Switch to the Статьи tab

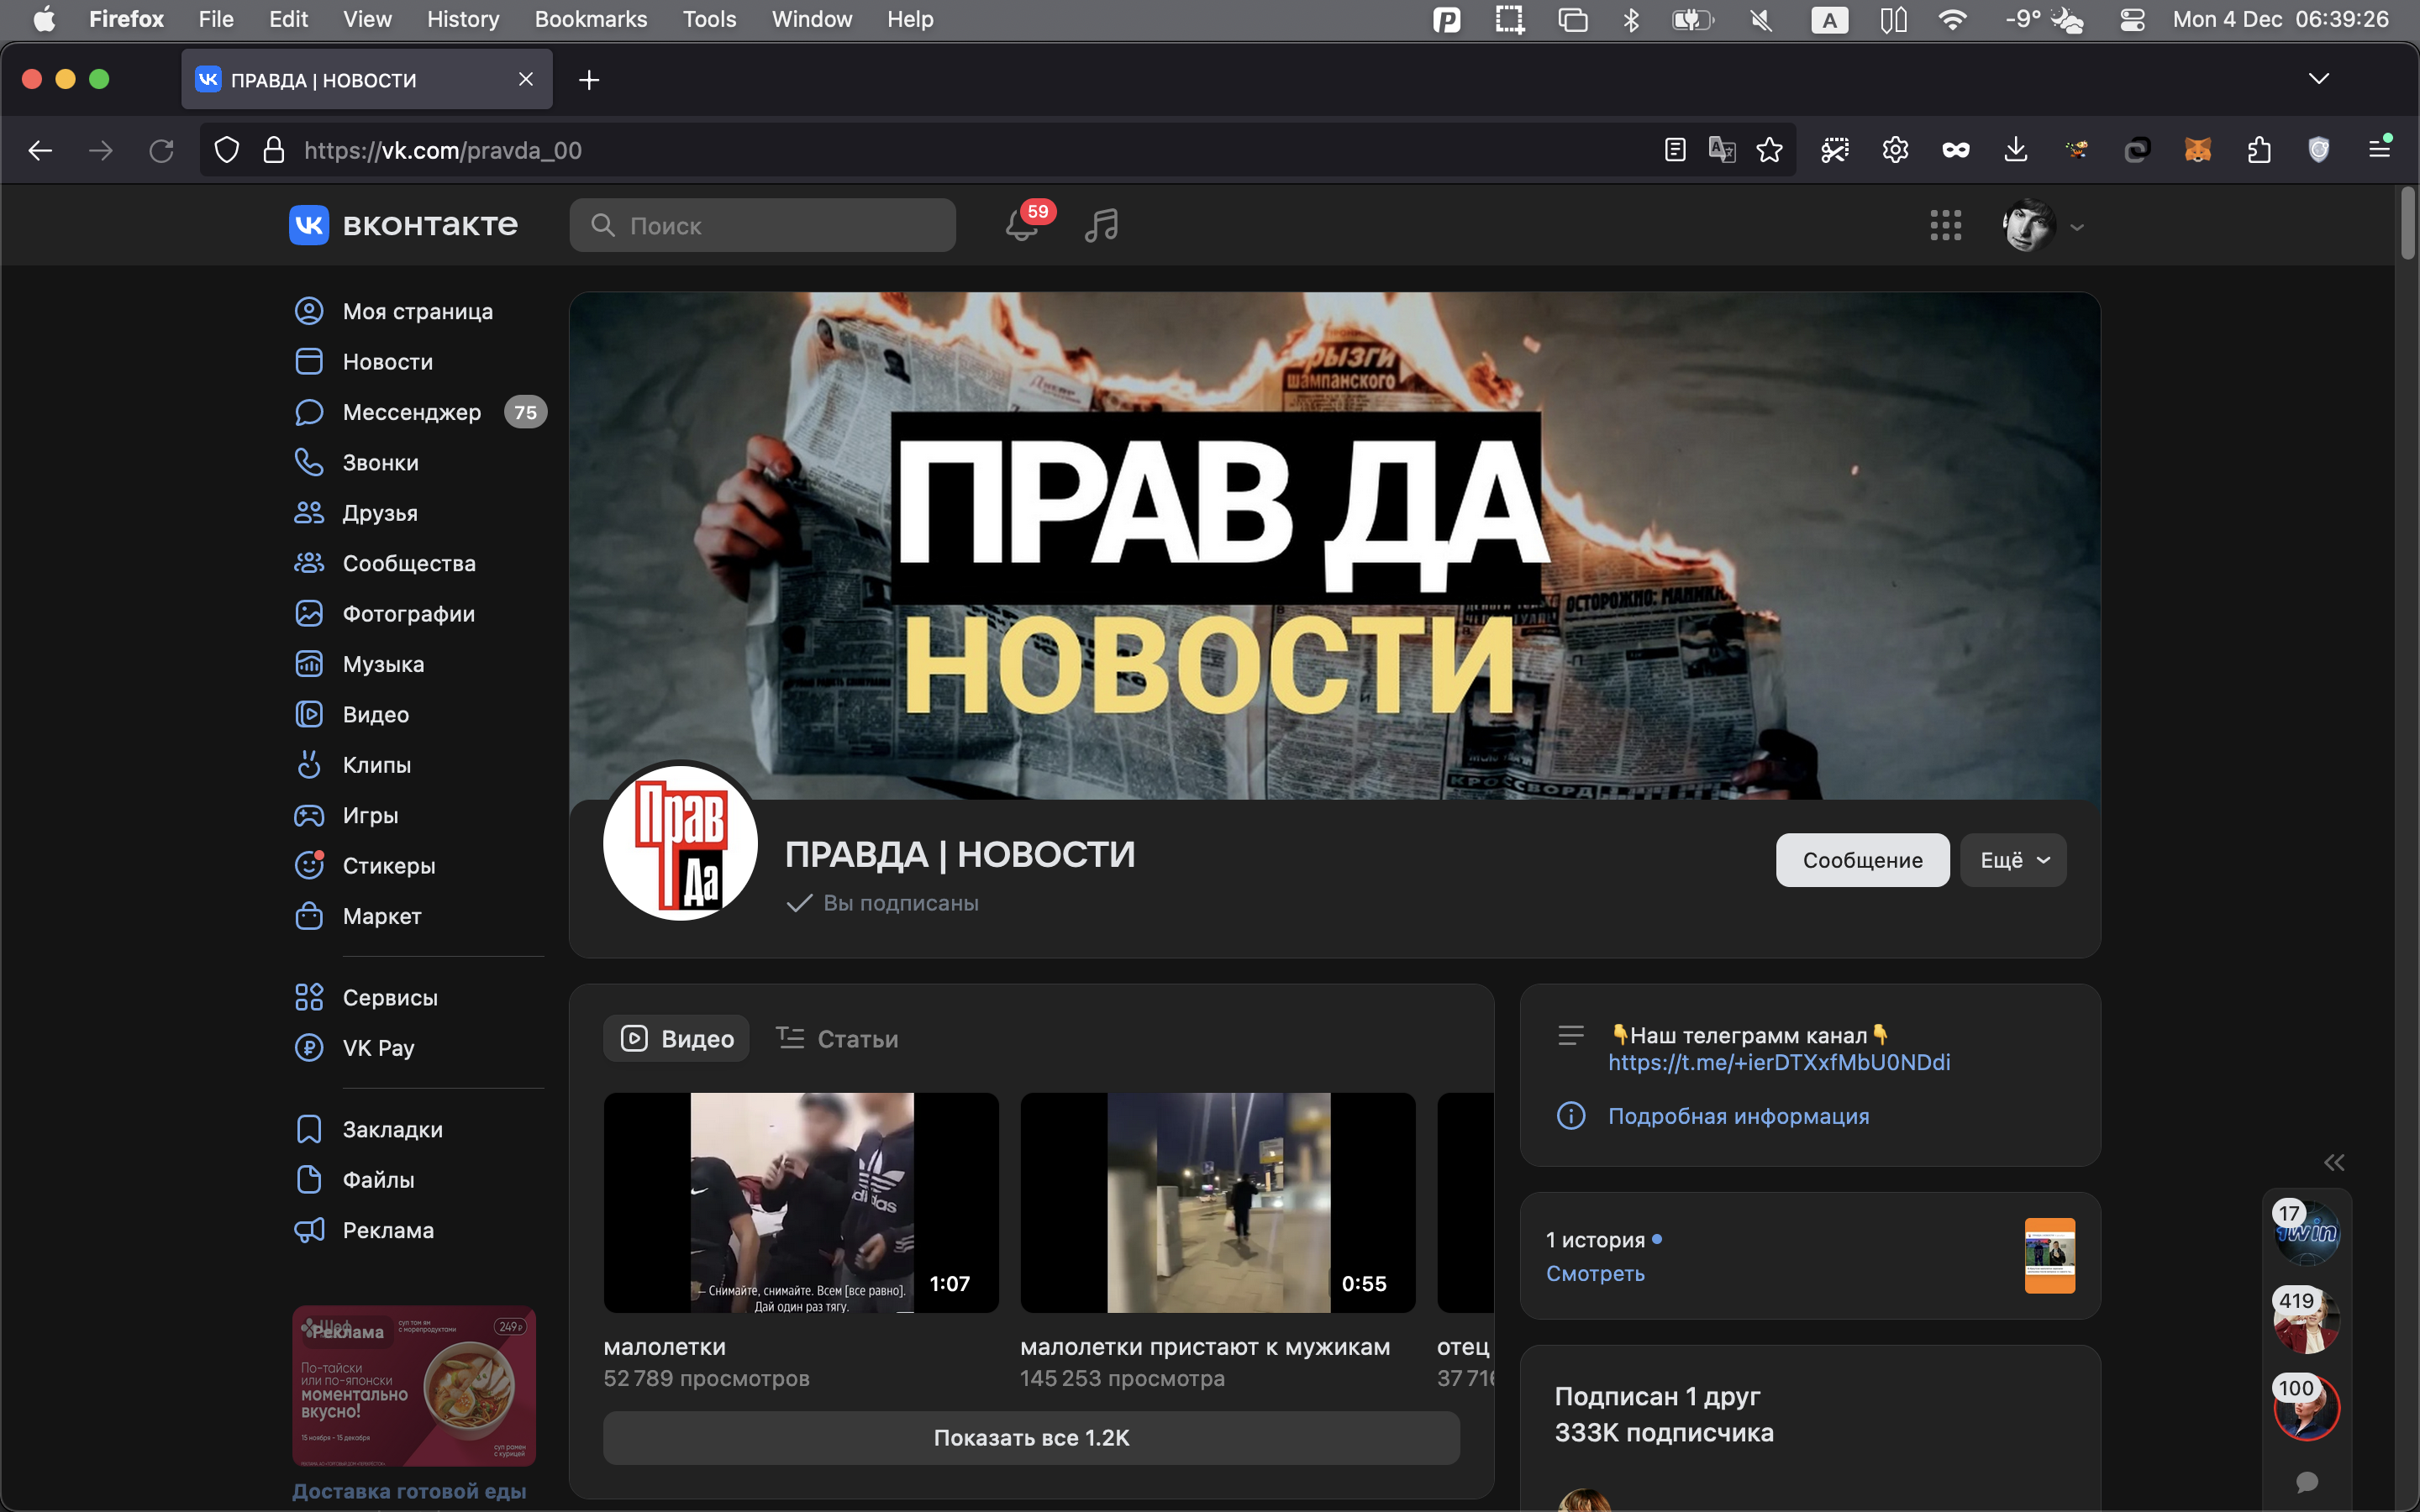[838, 1039]
